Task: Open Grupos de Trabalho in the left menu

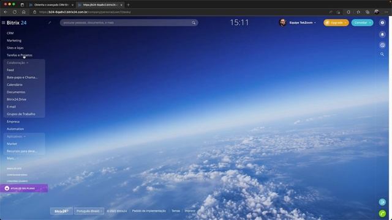Action: (21, 114)
